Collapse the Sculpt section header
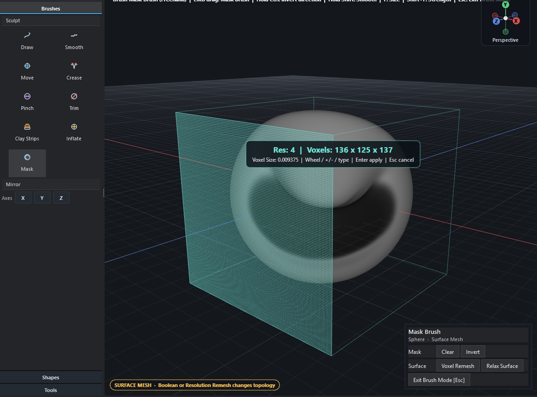537x397 pixels. pyautogui.click(x=50, y=20)
